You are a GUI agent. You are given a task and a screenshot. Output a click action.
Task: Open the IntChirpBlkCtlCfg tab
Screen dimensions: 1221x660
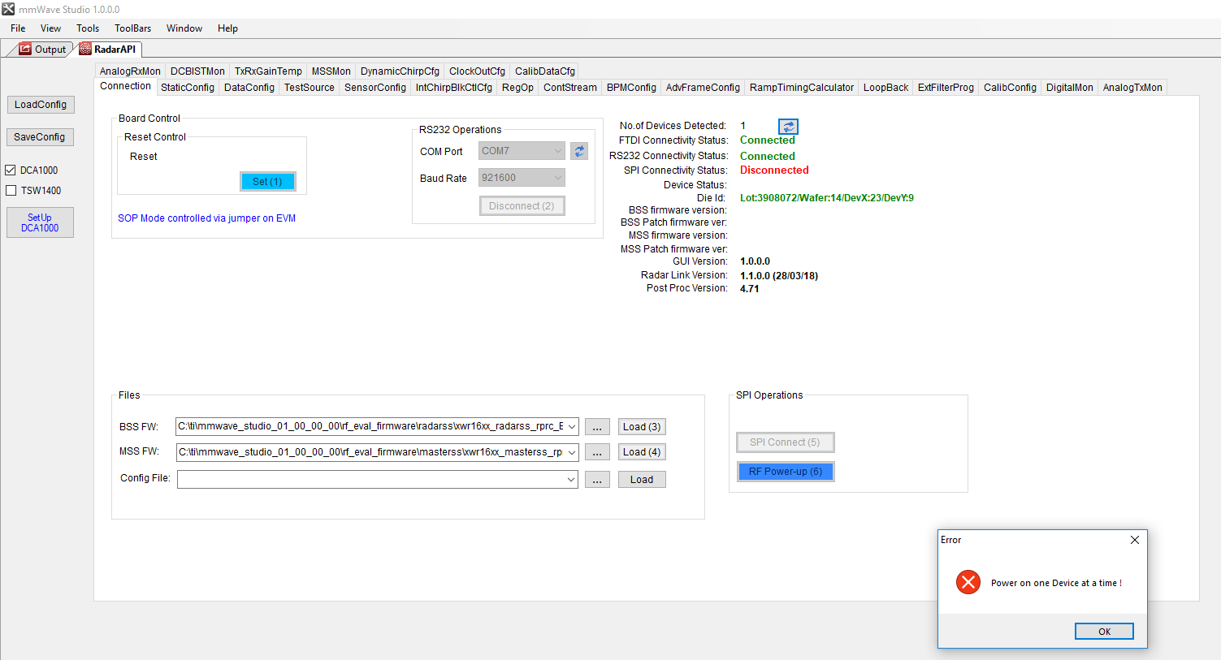coord(454,88)
